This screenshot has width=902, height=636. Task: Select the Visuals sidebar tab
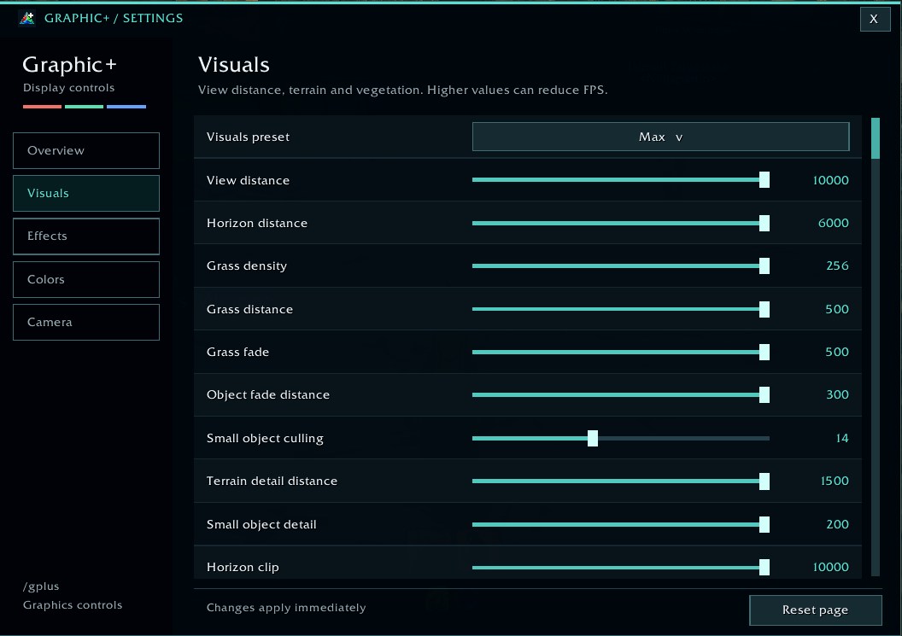[x=86, y=193]
